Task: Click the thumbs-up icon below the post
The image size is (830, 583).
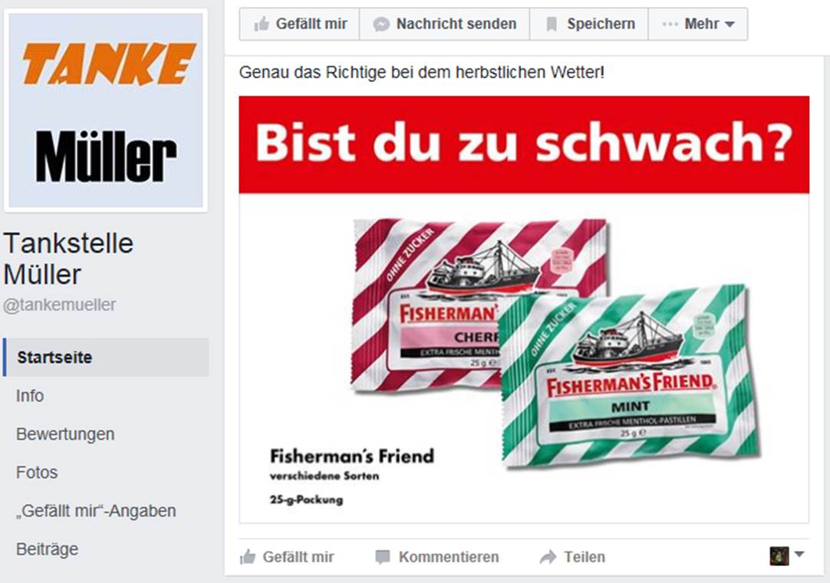Action: point(248,557)
